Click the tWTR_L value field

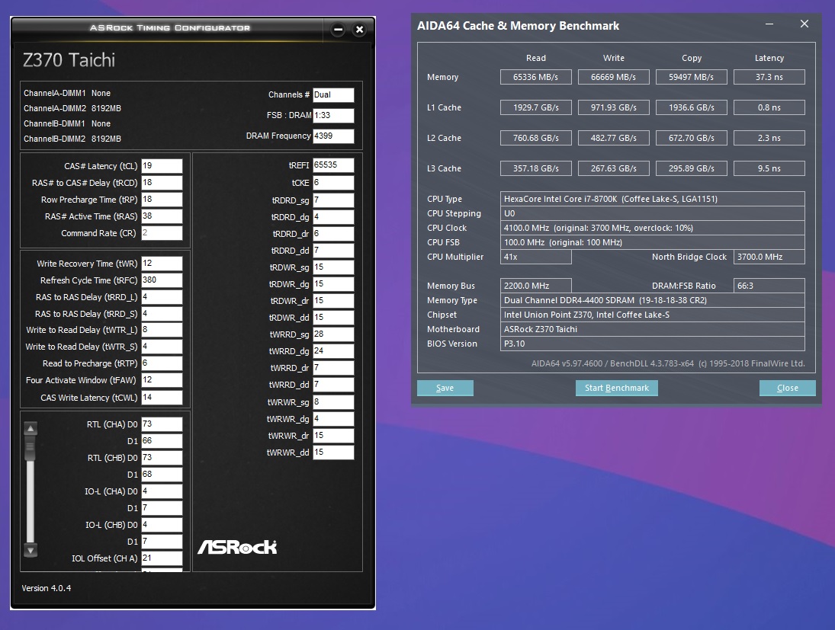[162, 330]
